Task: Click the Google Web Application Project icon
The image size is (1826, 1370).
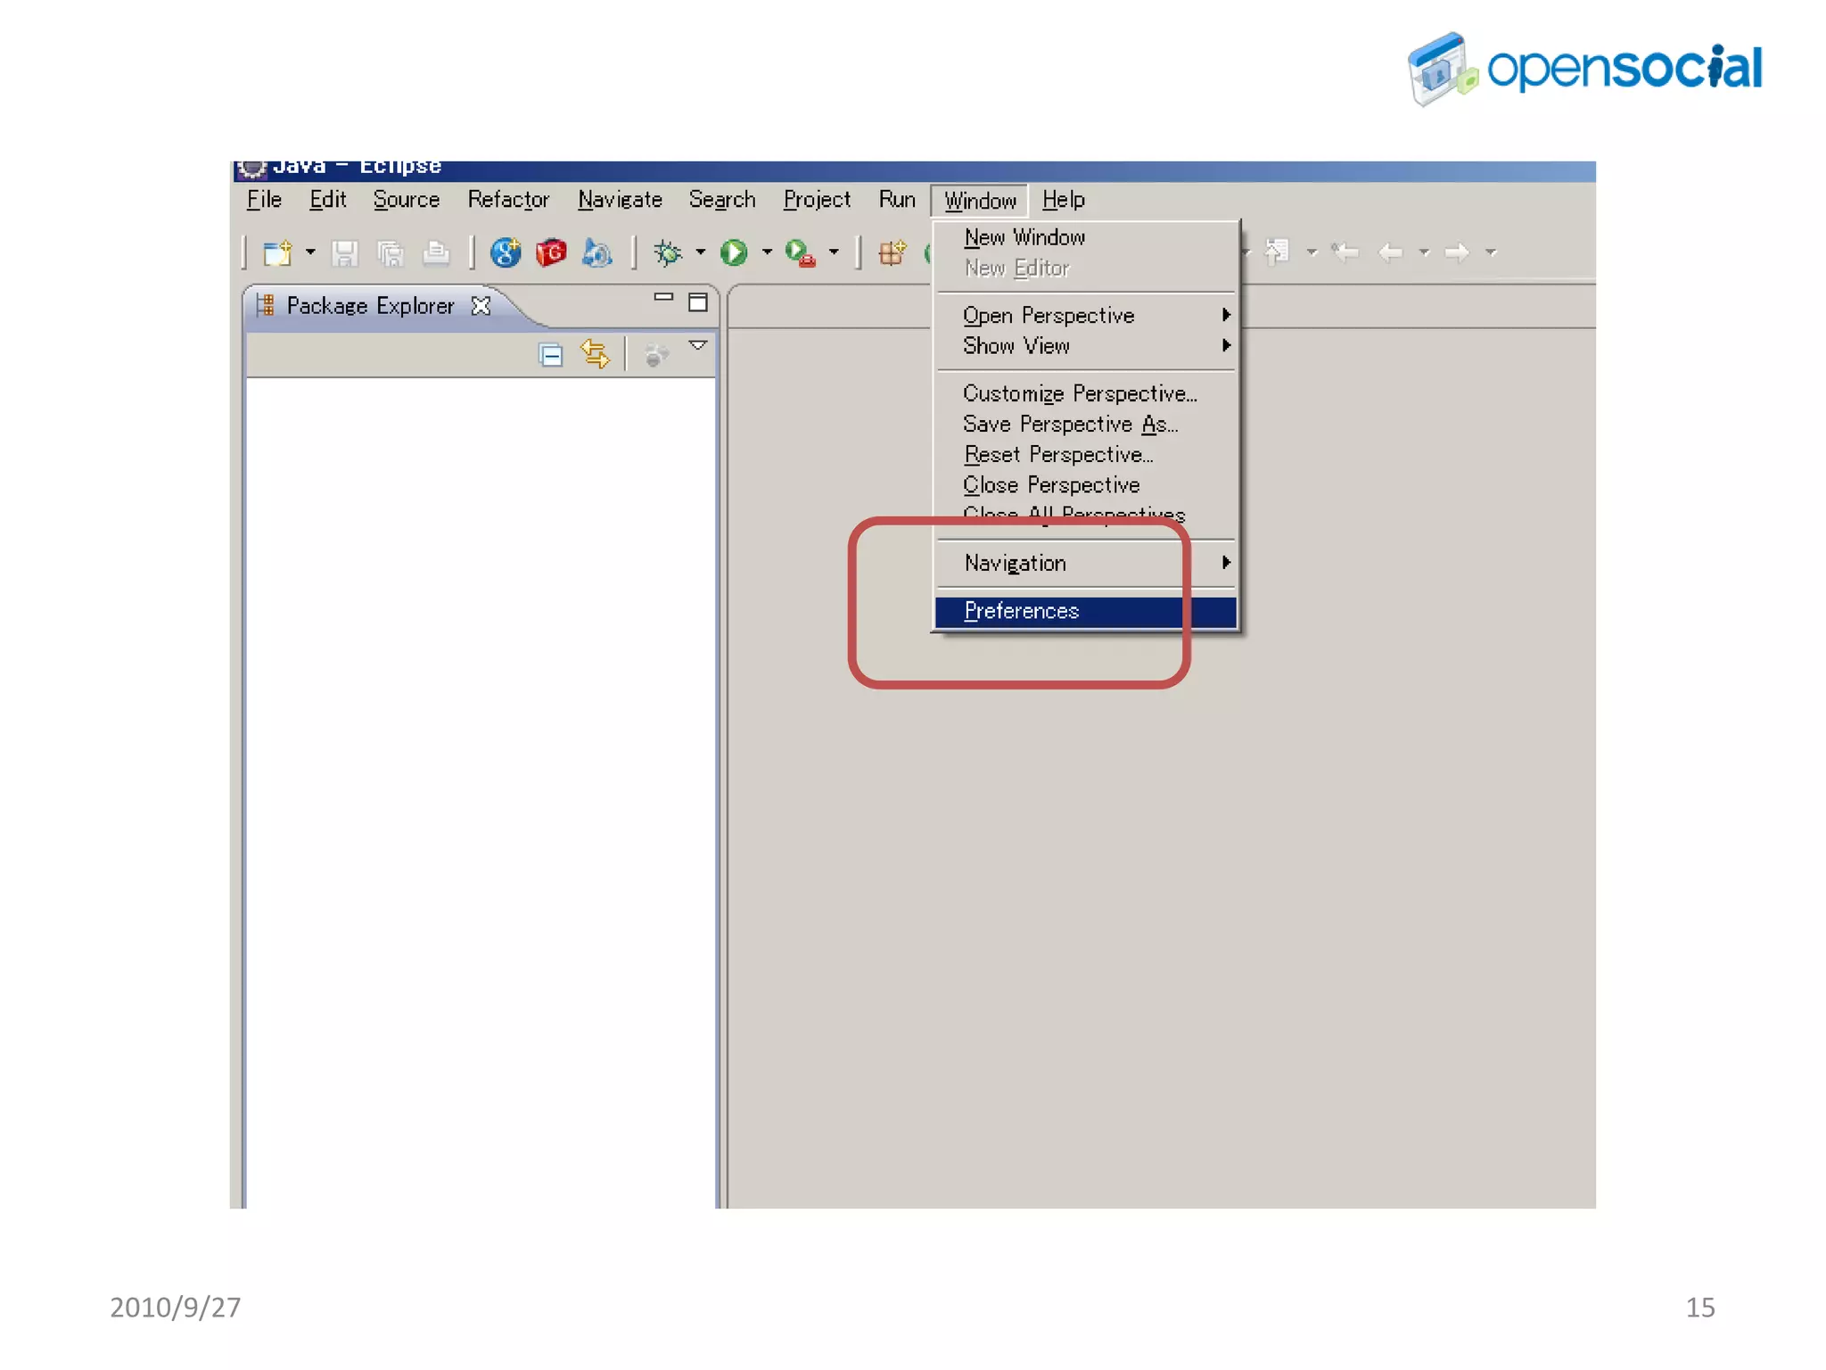Action: pyautogui.click(x=506, y=253)
